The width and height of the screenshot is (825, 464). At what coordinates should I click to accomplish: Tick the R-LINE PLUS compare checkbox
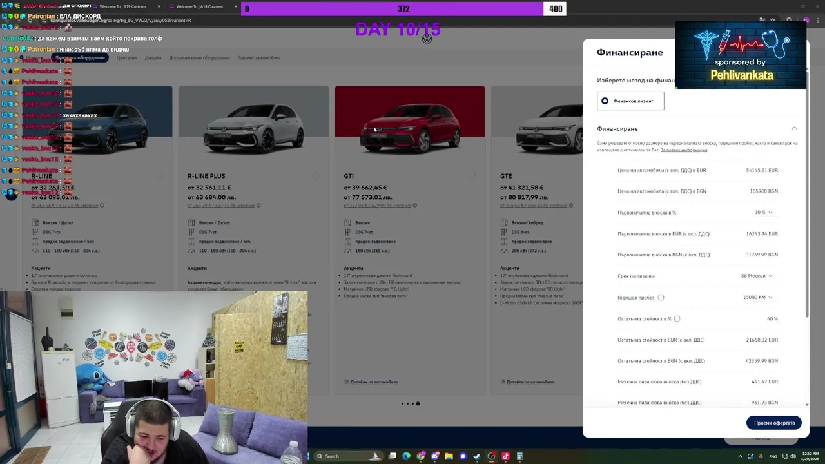(x=316, y=176)
